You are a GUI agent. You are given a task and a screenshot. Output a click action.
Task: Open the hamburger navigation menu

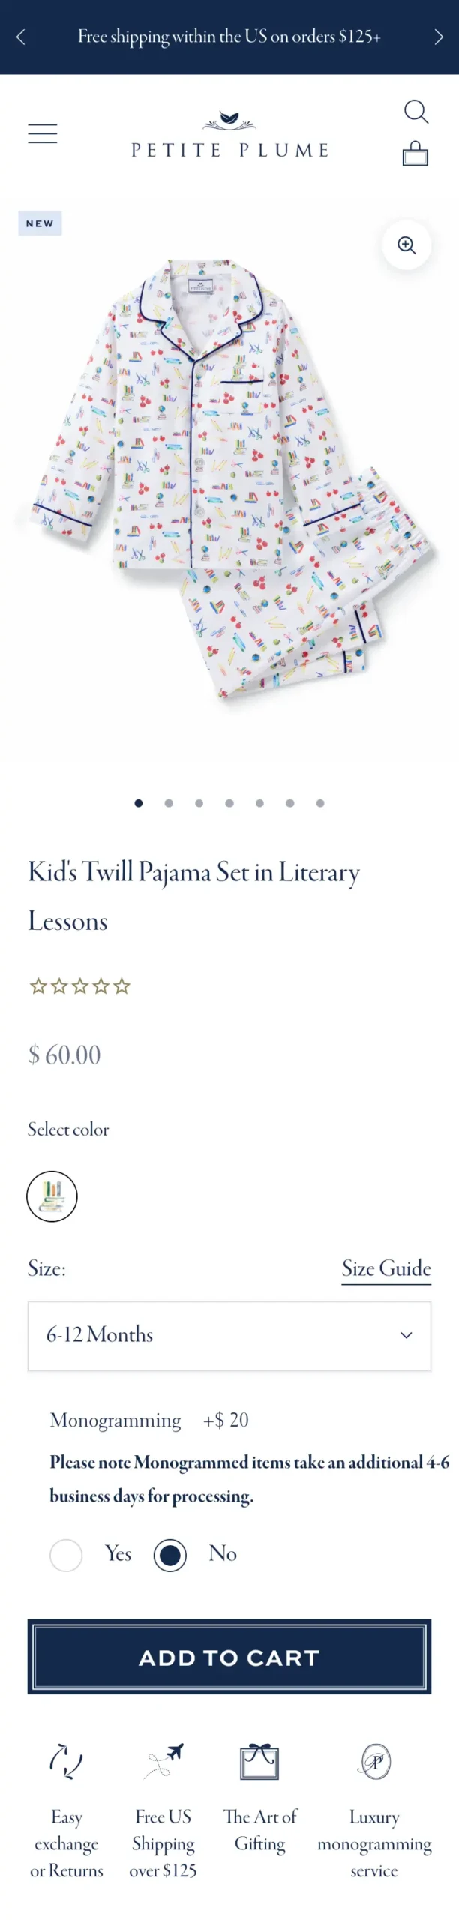point(43,133)
